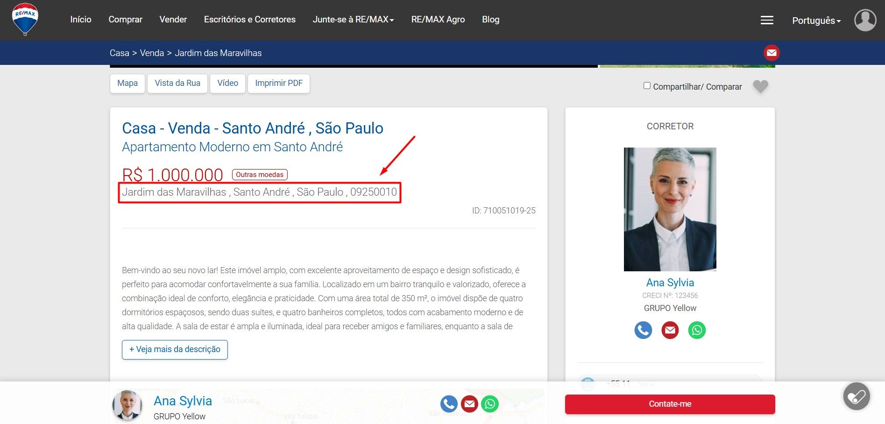
Task: Click the GRUPO Yellow text under CRECI
Action: coord(670,308)
